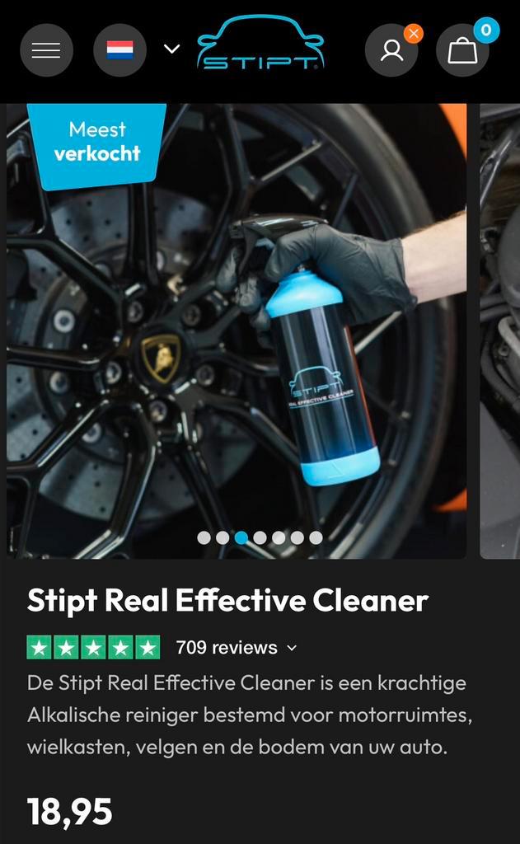Open the hamburger navigation menu
The height and width of the screenshot is (844, 520).
[46, 50]
